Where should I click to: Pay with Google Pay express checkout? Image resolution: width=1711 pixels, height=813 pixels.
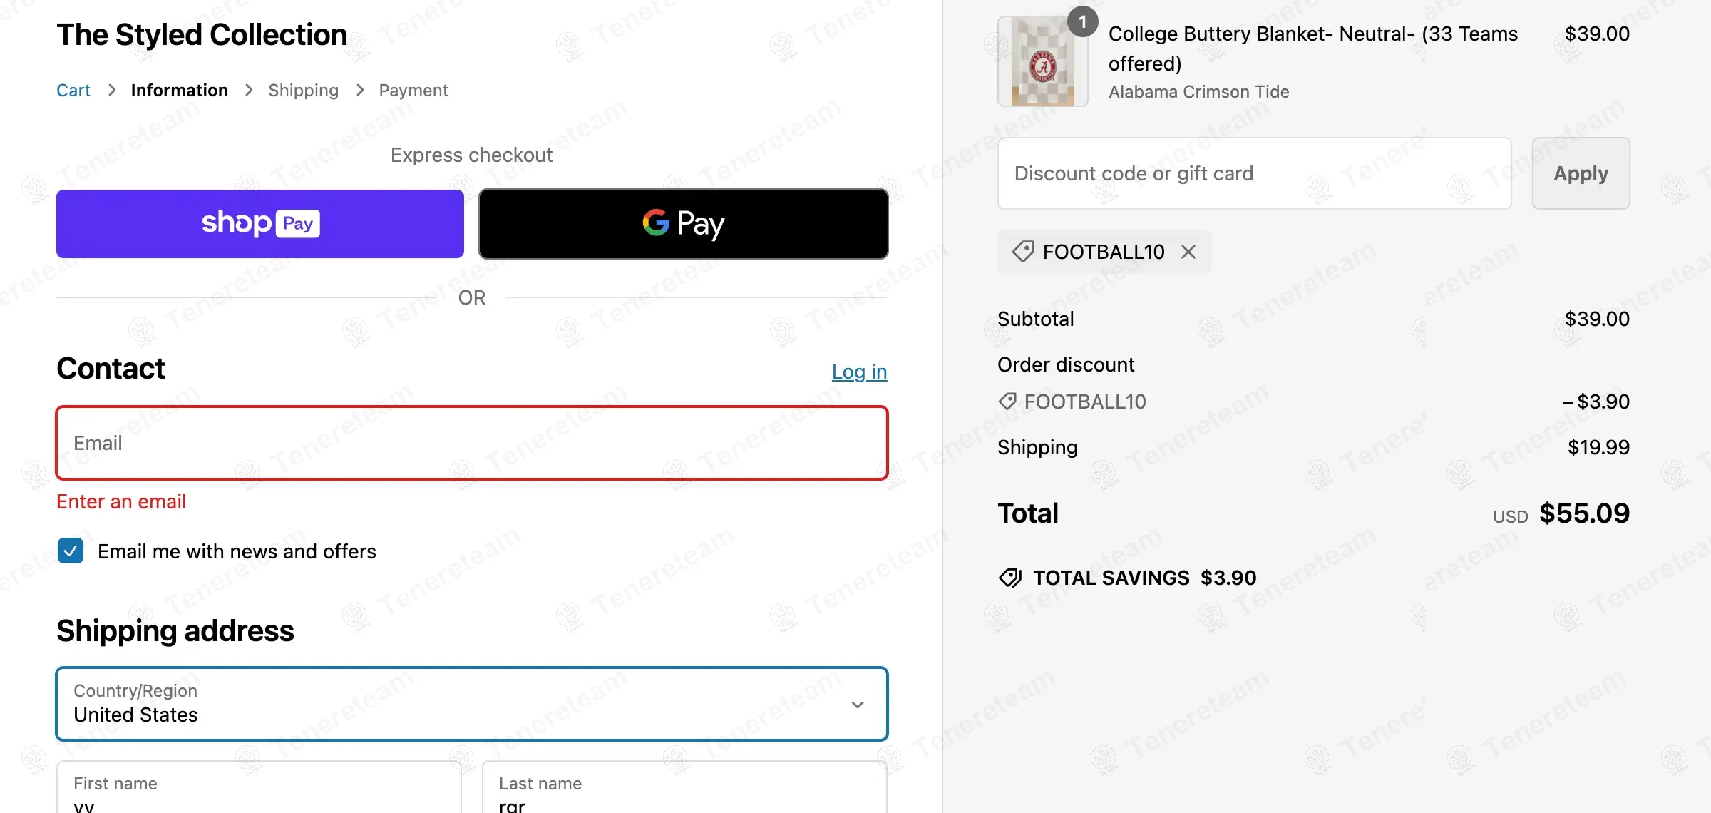(x=683, y=224)
